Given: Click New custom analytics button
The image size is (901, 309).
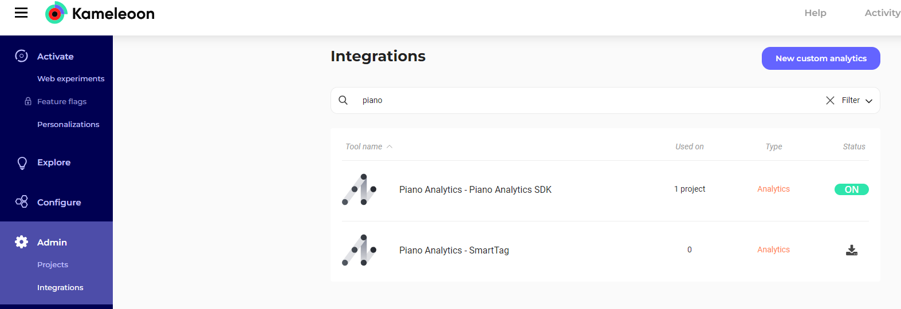Looking at the screenshot, I should (820, 58).
